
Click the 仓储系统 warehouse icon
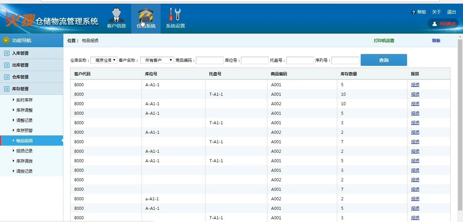(x=146, y=16)
